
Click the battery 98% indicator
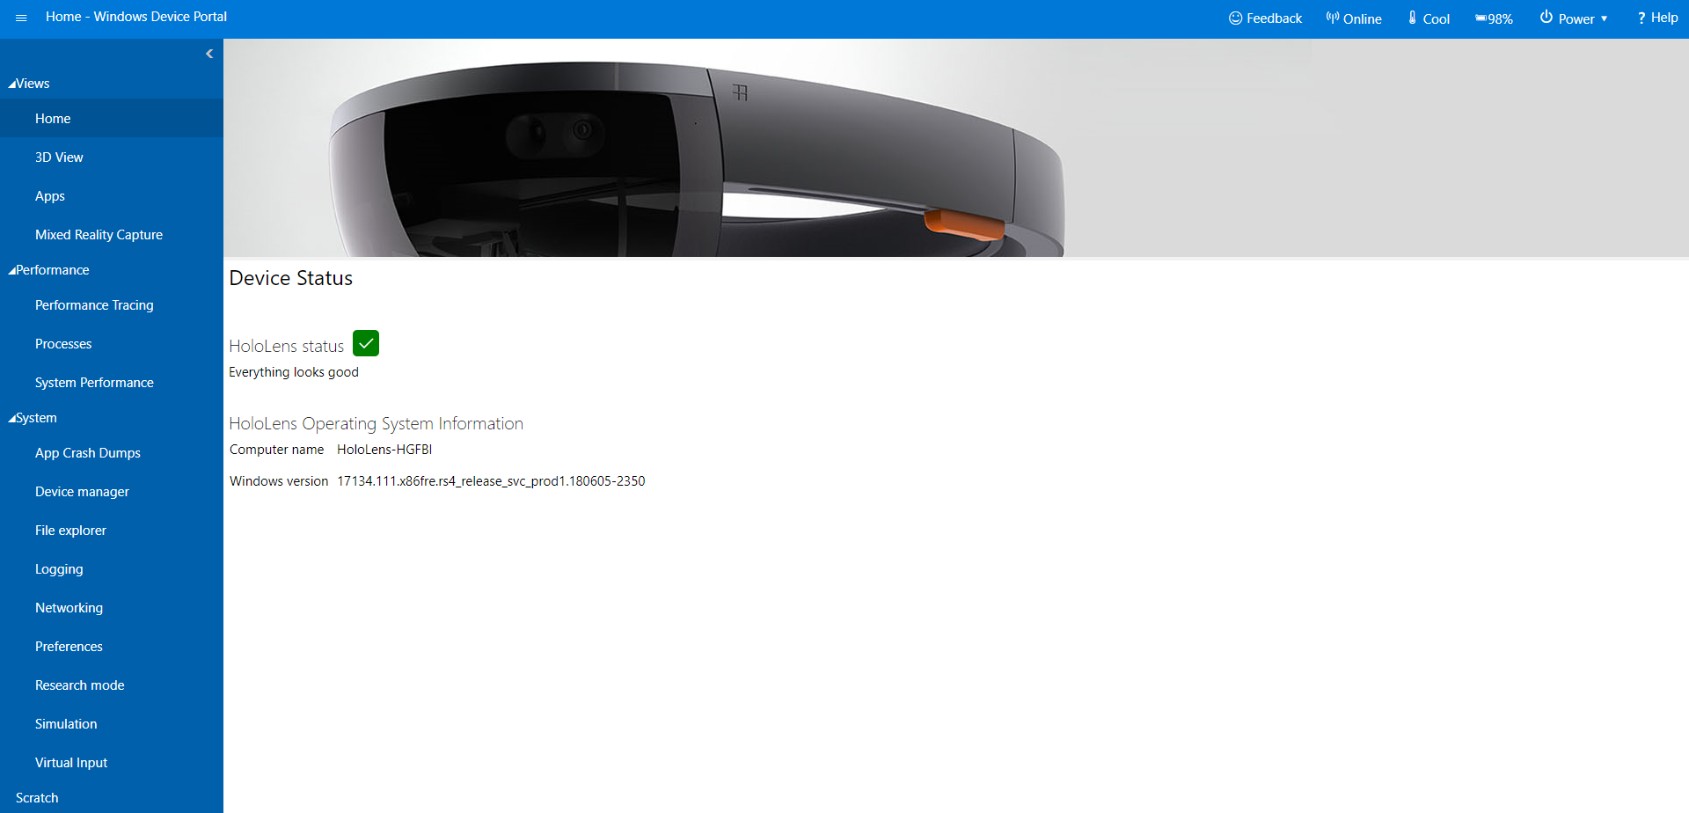(x=1494, y=18)
